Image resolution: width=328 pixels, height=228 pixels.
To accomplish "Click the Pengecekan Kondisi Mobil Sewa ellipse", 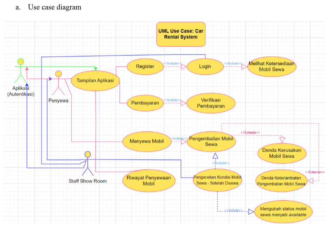I will [217, 180].
